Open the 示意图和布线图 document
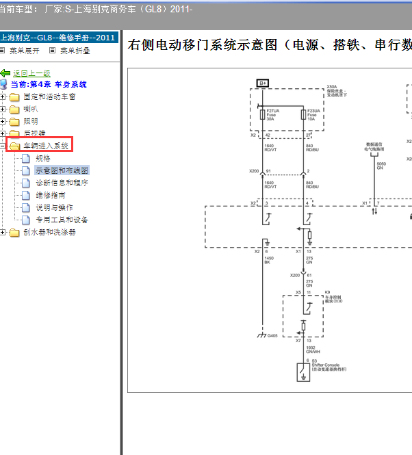The height and width of the screenshot is (455, 412). 62,170
